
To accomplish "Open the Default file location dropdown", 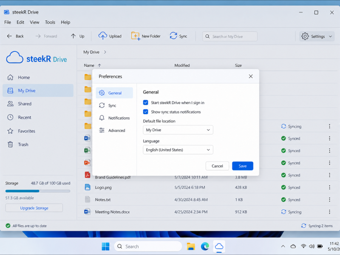I will [x=178, y=130].
